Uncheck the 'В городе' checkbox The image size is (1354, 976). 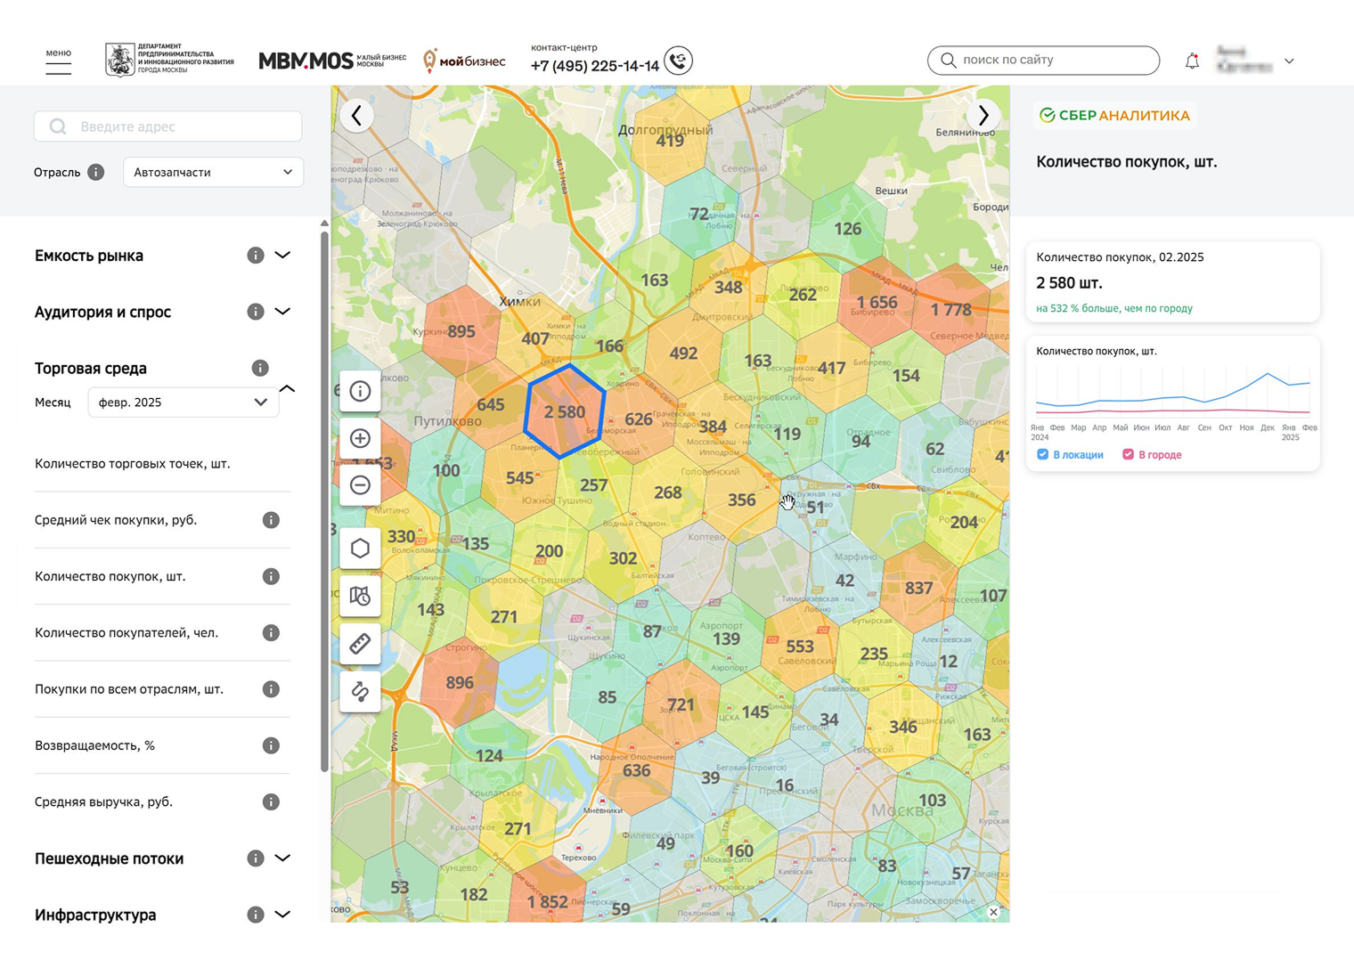[1128, 454]
